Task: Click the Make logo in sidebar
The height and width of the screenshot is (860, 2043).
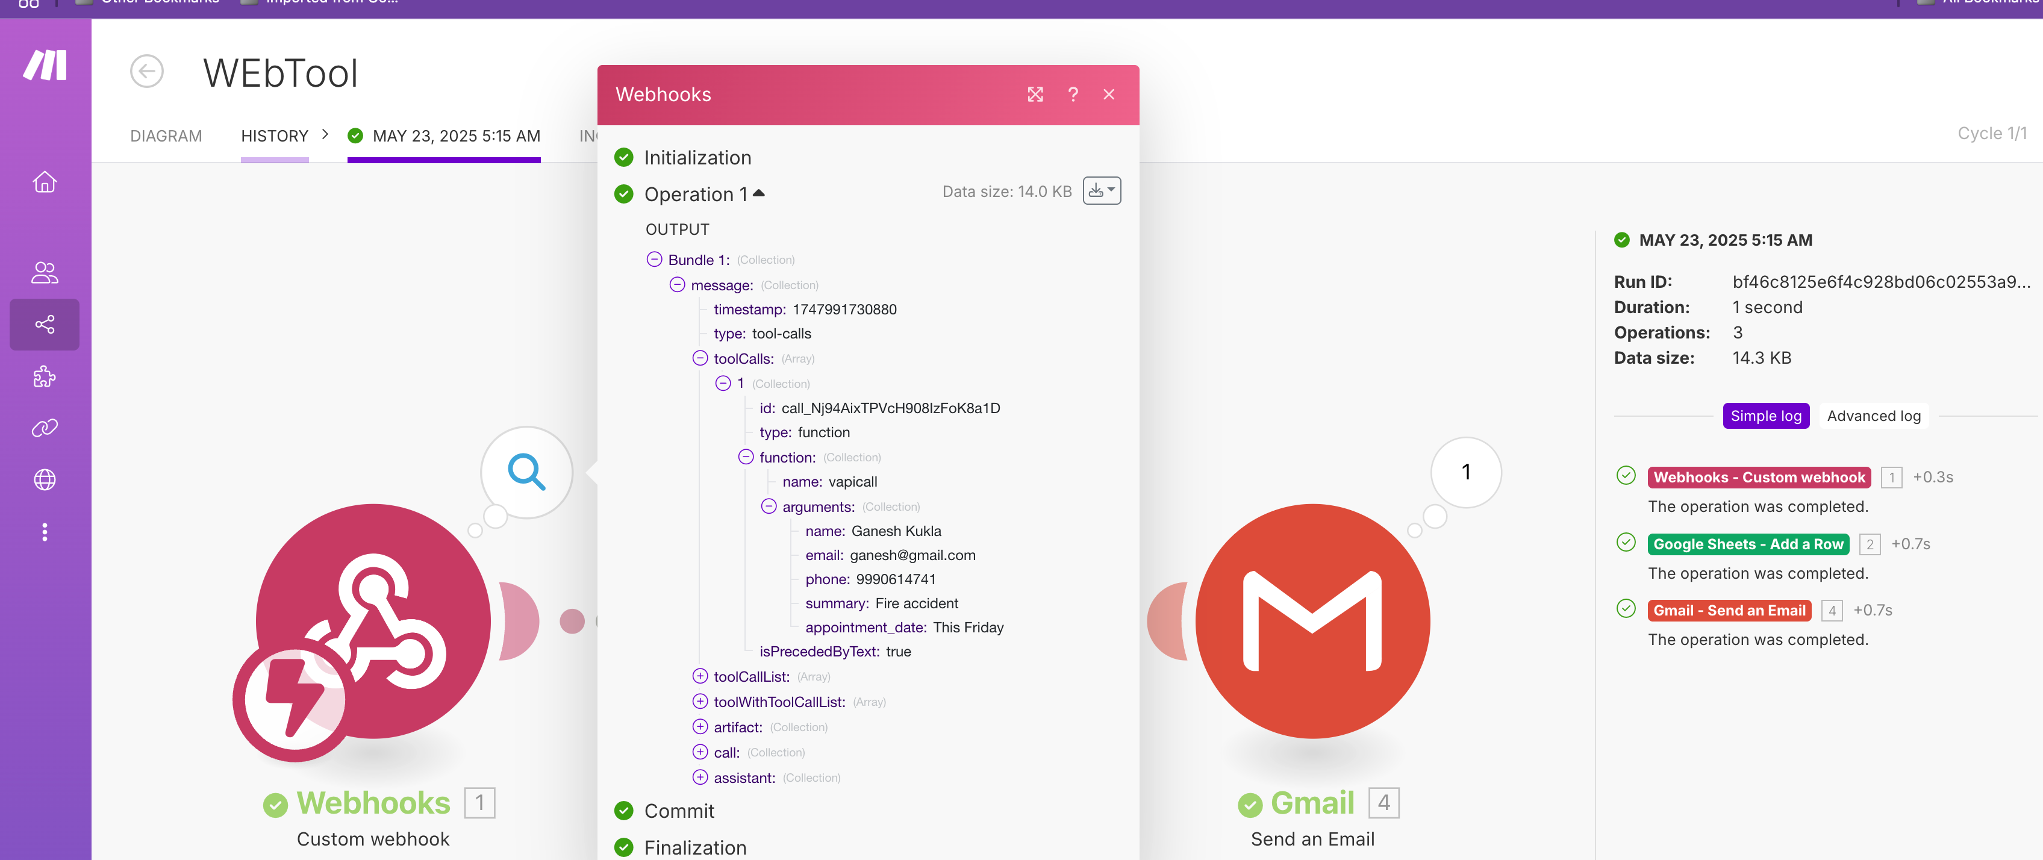Action: (45, 65)
